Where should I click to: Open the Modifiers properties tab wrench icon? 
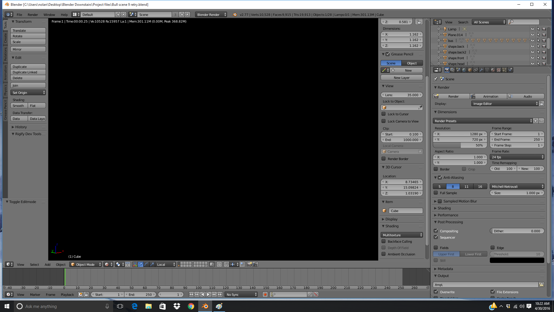click(481, 70)
